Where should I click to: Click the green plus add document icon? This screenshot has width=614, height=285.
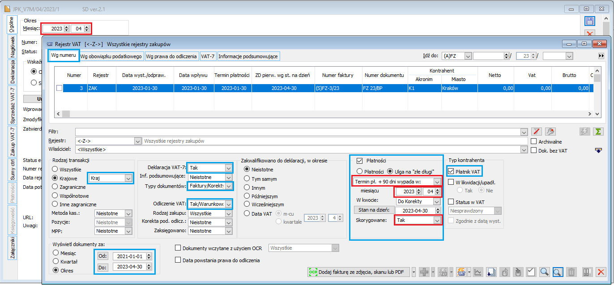point(425,272)
